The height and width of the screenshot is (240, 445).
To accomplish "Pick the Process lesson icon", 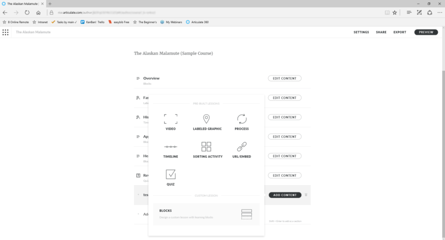I will tap(241, 119).
